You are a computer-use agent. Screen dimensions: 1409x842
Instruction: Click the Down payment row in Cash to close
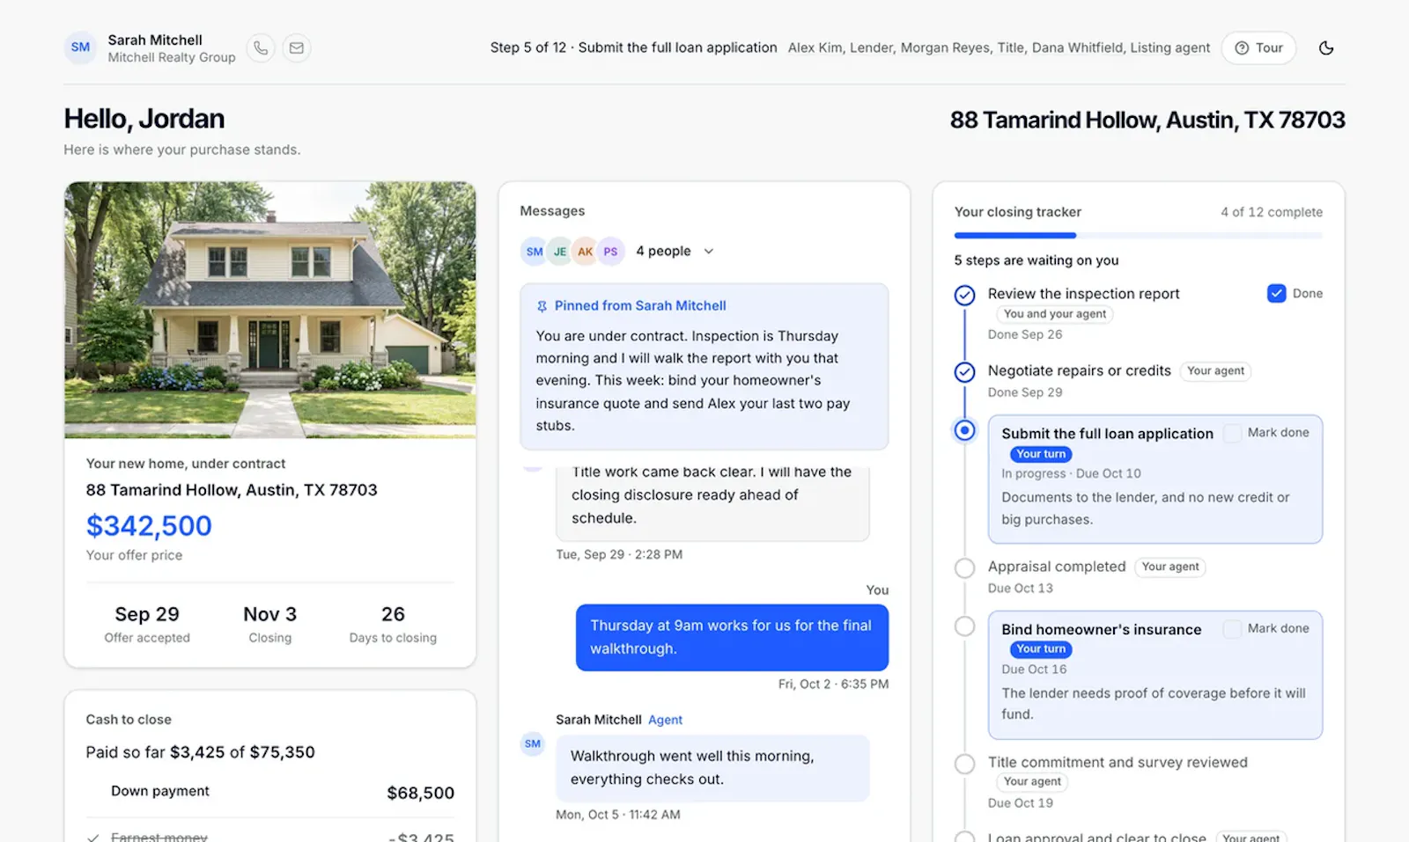(x=270, y=792)
